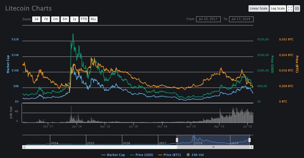Set zoom to 1d

click(x=36, y=19)
